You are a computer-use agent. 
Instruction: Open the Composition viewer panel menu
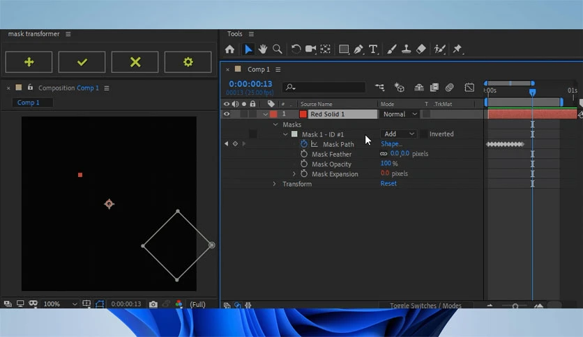107,88
